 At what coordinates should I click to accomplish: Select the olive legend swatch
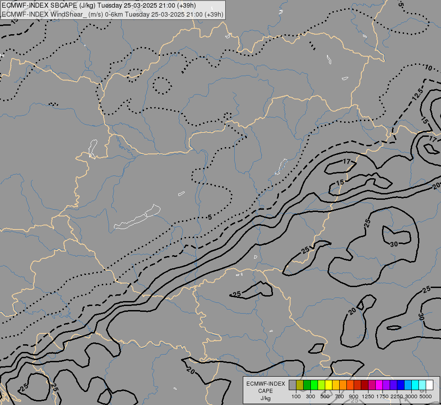point(300,385)
